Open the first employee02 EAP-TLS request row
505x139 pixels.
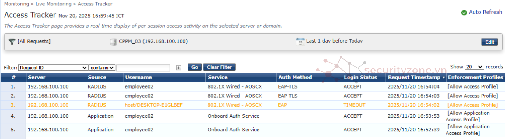[139, 87]
